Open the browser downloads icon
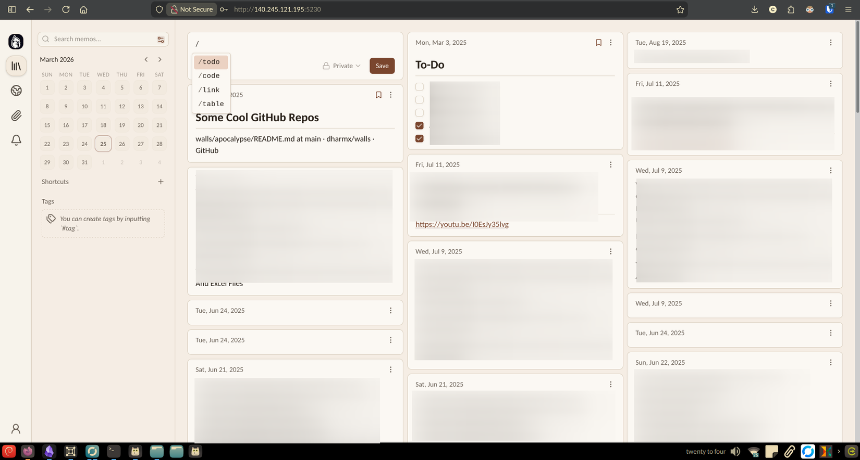Viewport: 860px width, 460px height. [754, 9]
